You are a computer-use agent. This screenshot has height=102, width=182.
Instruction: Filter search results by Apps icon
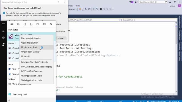(12, 24)
